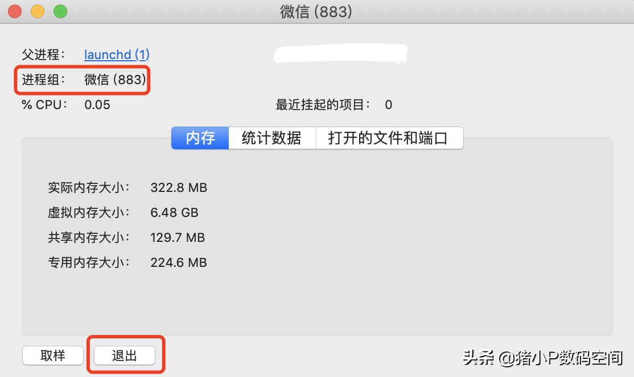This screenshot has height=377, width=634.
Task: Click the 取样 button
Action: [53, 355]
